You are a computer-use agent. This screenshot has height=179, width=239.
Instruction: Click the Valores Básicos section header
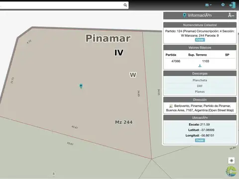[x=200, y=48]
